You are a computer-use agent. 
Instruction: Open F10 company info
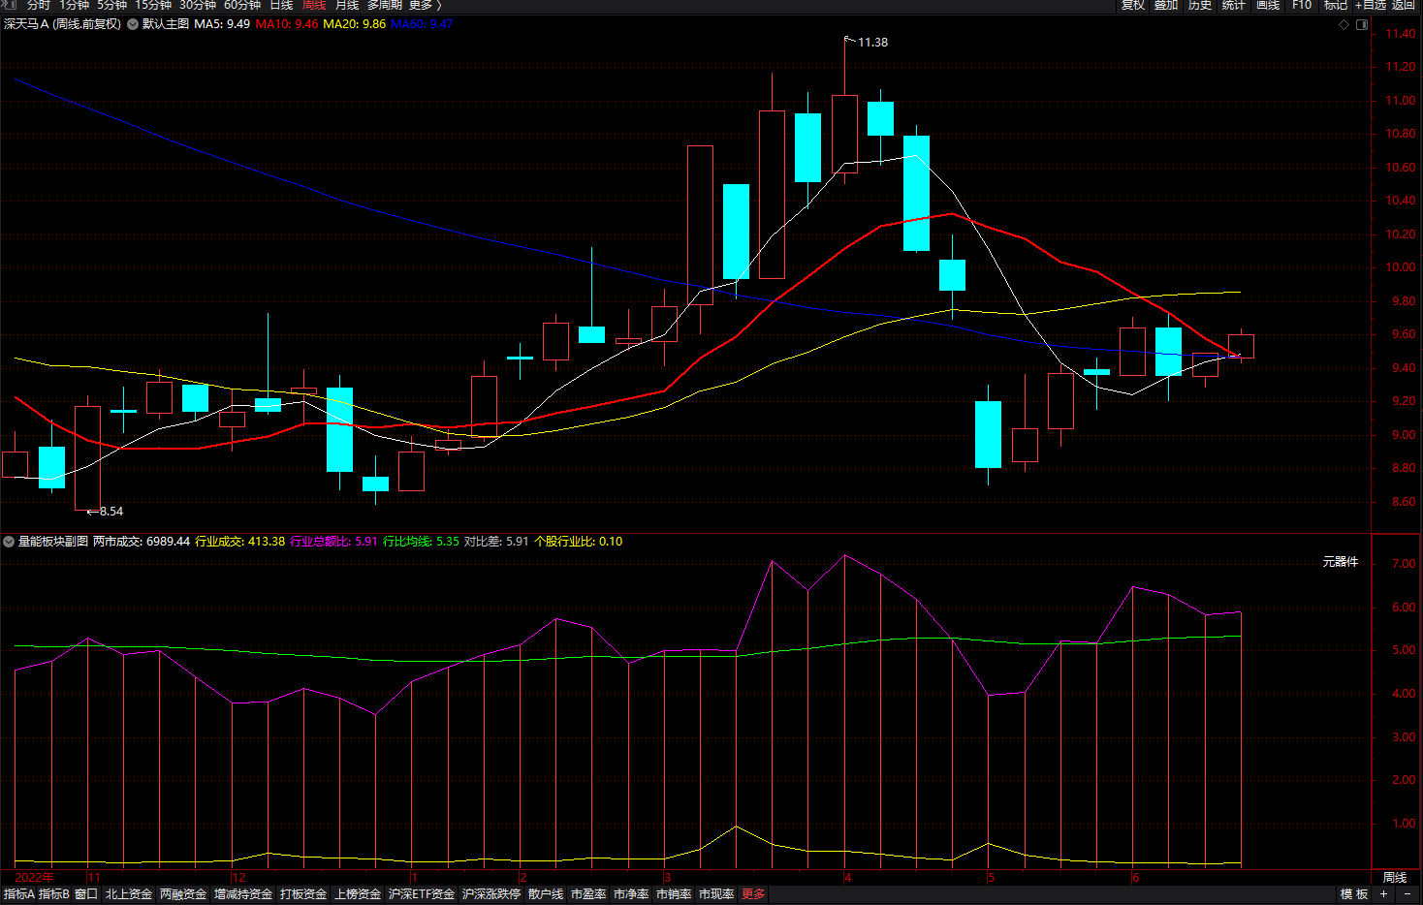coord(1302,5)
